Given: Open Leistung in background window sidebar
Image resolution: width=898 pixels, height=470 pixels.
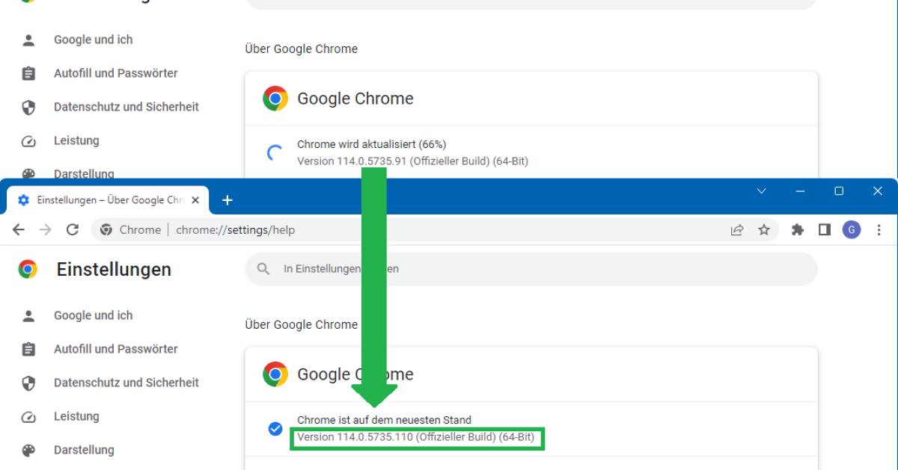Looking at the screenshot, I should pos(76,140).
